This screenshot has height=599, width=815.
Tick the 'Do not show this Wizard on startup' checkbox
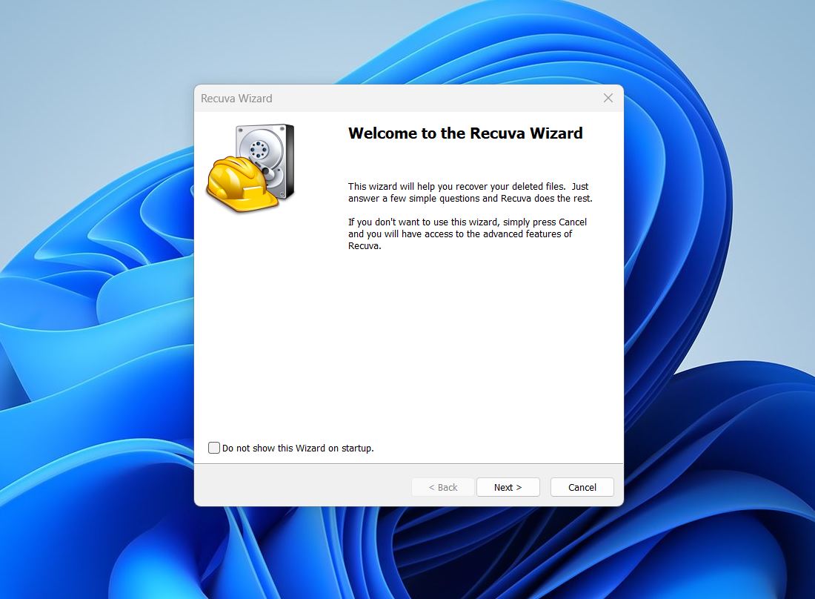(x=213, y=448)
